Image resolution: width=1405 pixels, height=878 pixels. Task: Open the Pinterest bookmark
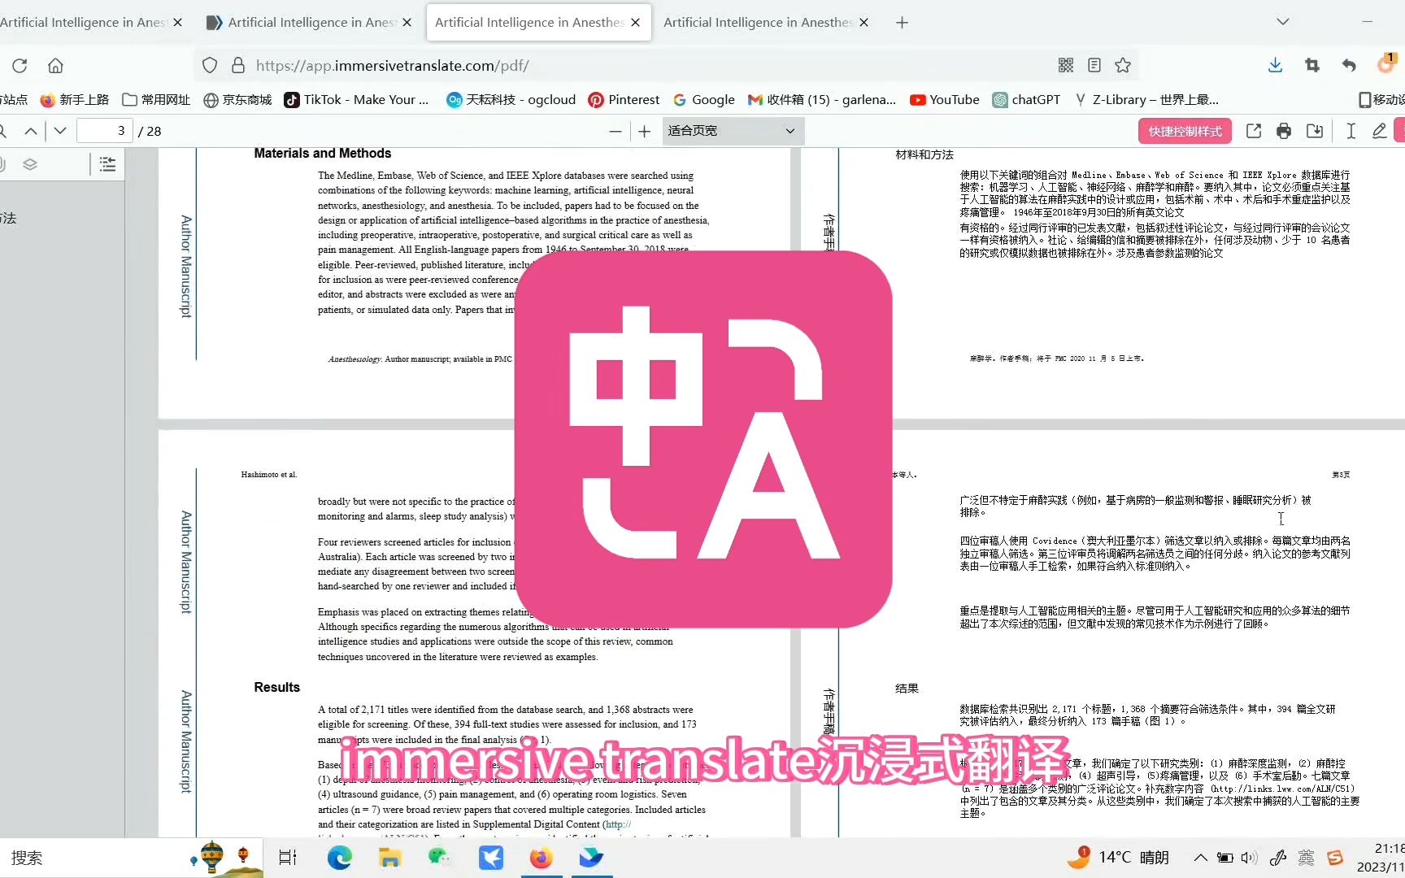click(624, 100)
